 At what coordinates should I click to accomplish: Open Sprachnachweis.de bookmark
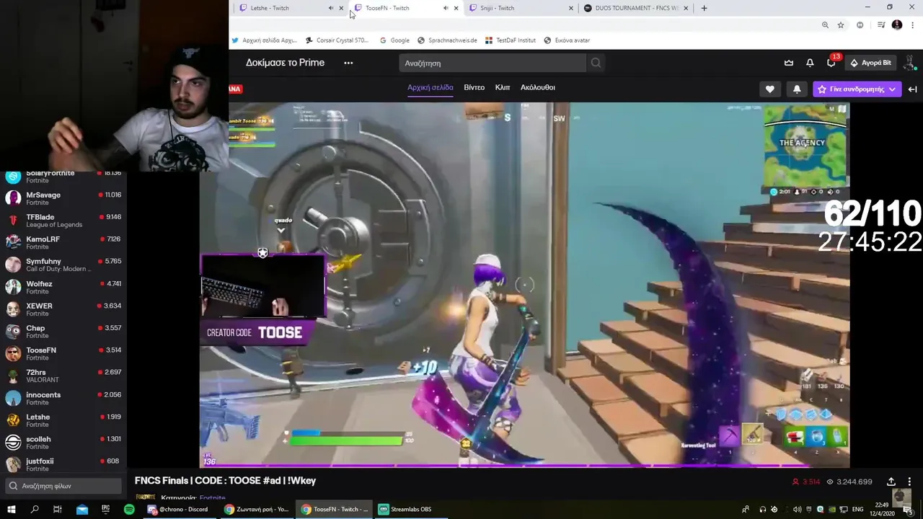click(x=447, y=40)
